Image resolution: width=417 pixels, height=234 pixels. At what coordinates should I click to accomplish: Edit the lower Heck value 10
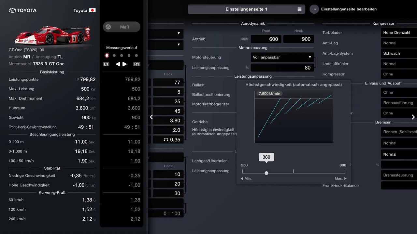168,174
